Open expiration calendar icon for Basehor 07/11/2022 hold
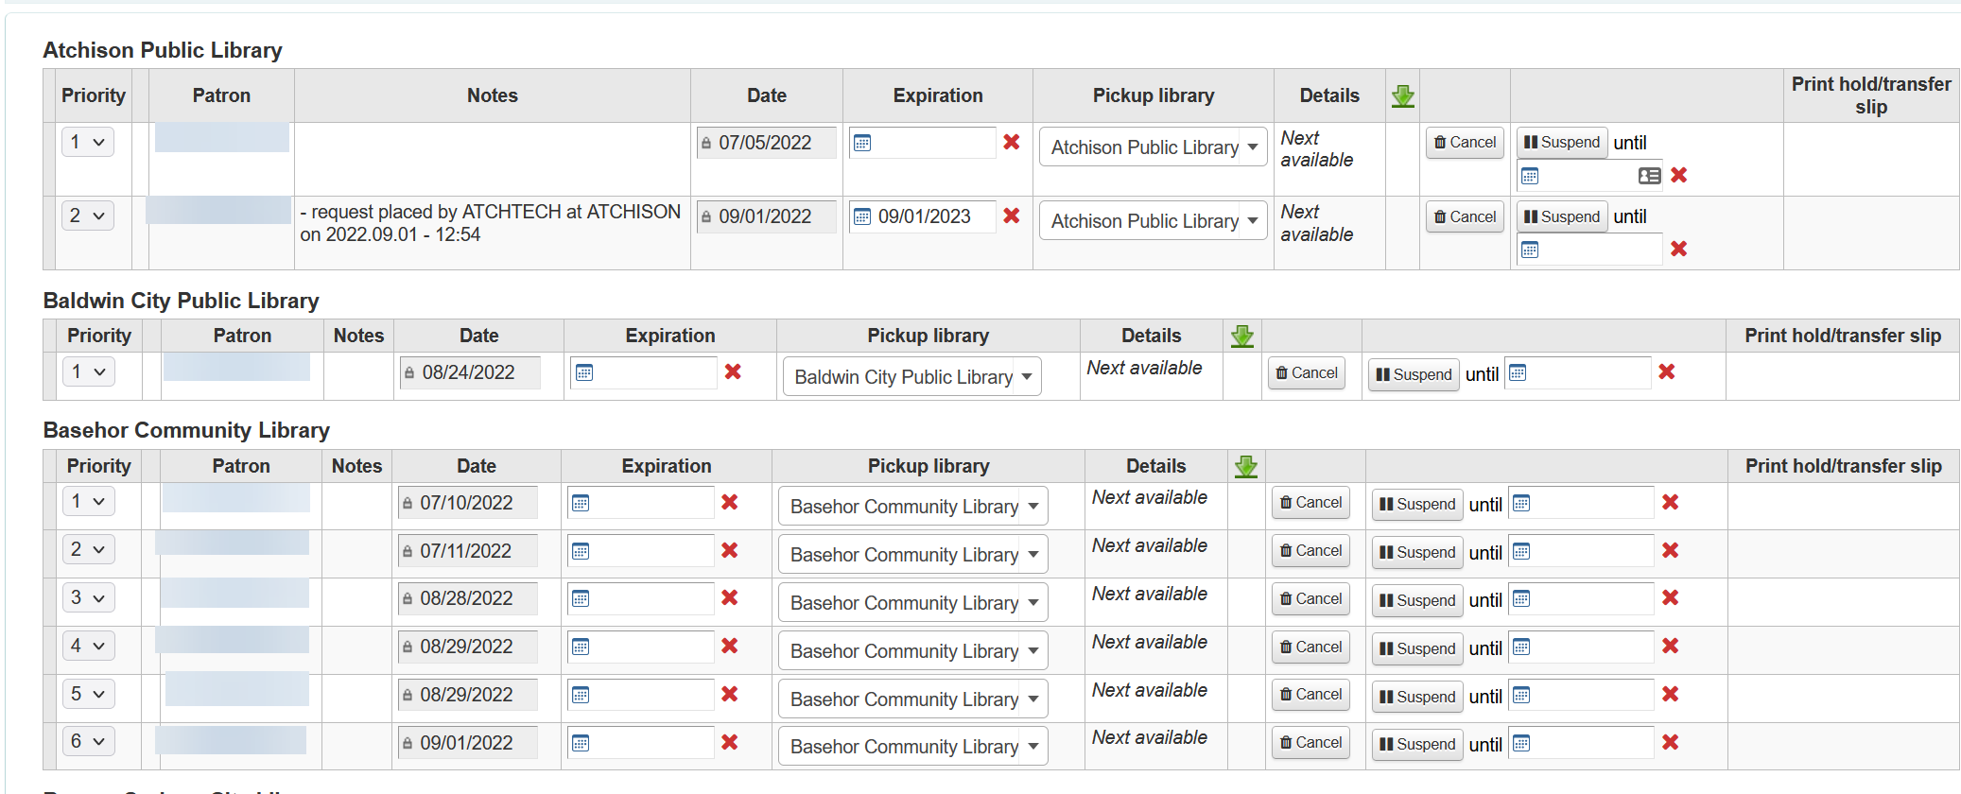 (x=581, y=551)
